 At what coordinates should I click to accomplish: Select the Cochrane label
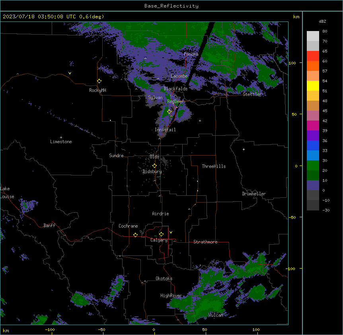coord(128,226)
